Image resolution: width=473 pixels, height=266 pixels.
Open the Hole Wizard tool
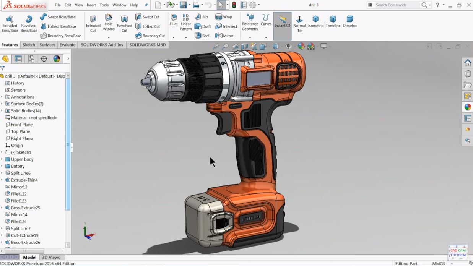tap(109, 23)
